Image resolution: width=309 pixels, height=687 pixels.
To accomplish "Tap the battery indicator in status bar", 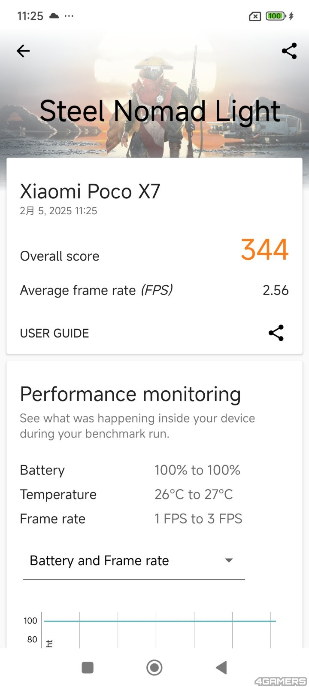I will point(276,16).
